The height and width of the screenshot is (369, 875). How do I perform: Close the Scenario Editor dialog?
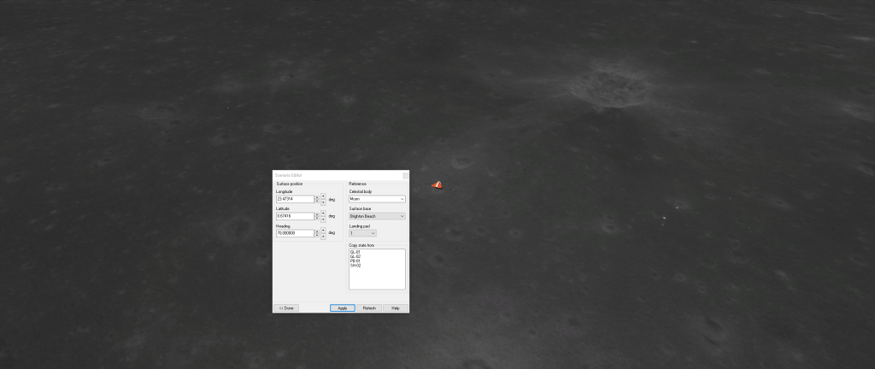click(x=405, y=175)
